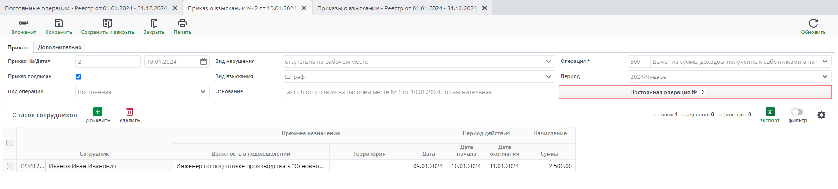The image size is (838, 189).
Task: Print the order with Печать icon
Action: click(x=182, y=23)
